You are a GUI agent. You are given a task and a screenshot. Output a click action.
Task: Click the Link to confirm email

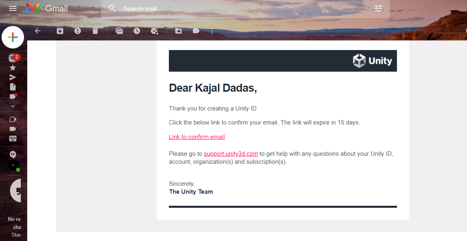coord(197,137)
